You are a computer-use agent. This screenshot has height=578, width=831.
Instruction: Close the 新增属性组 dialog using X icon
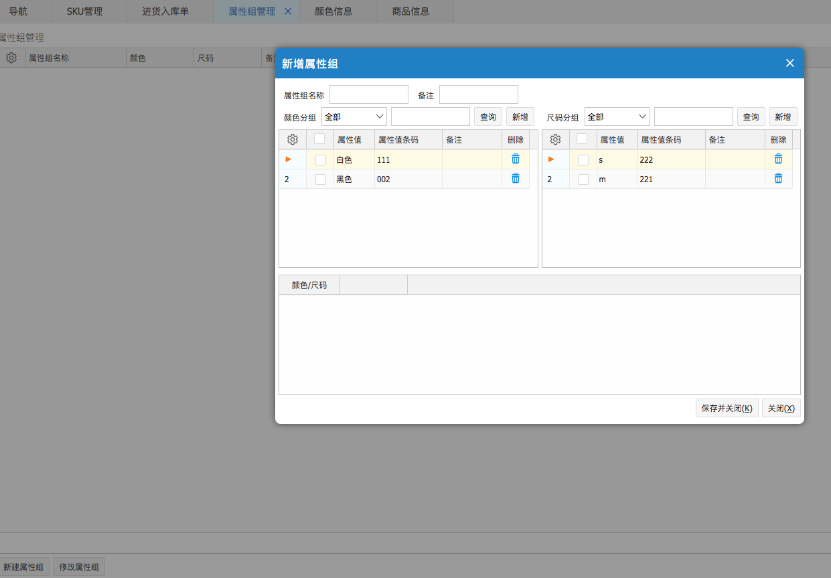pyautogui.click(x=789, y=63)
